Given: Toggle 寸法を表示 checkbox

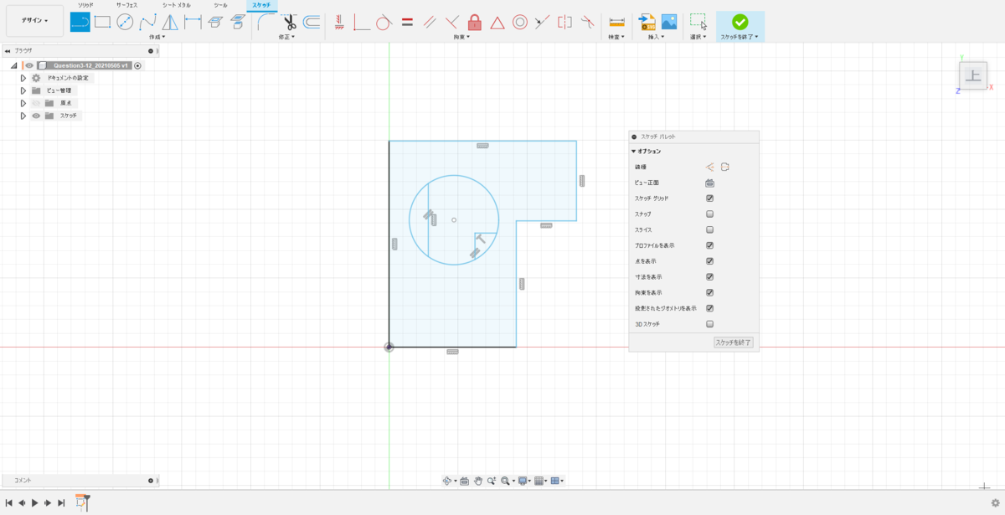Looking at the screenshot, I should [710, 276].
